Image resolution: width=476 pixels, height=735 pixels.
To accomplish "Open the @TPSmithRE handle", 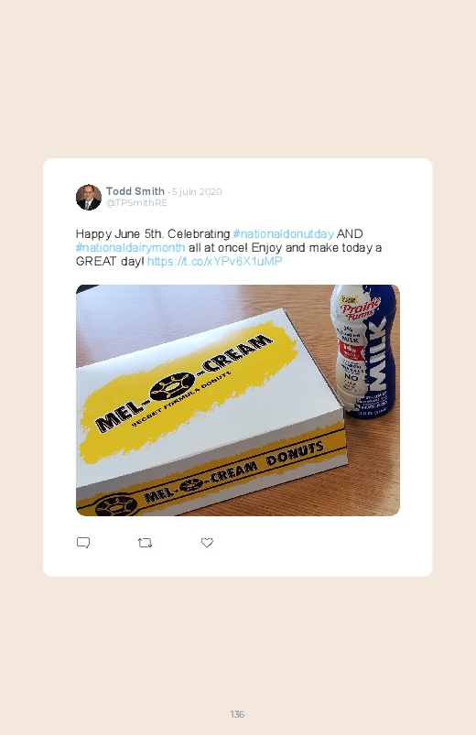I will [136, 203].
